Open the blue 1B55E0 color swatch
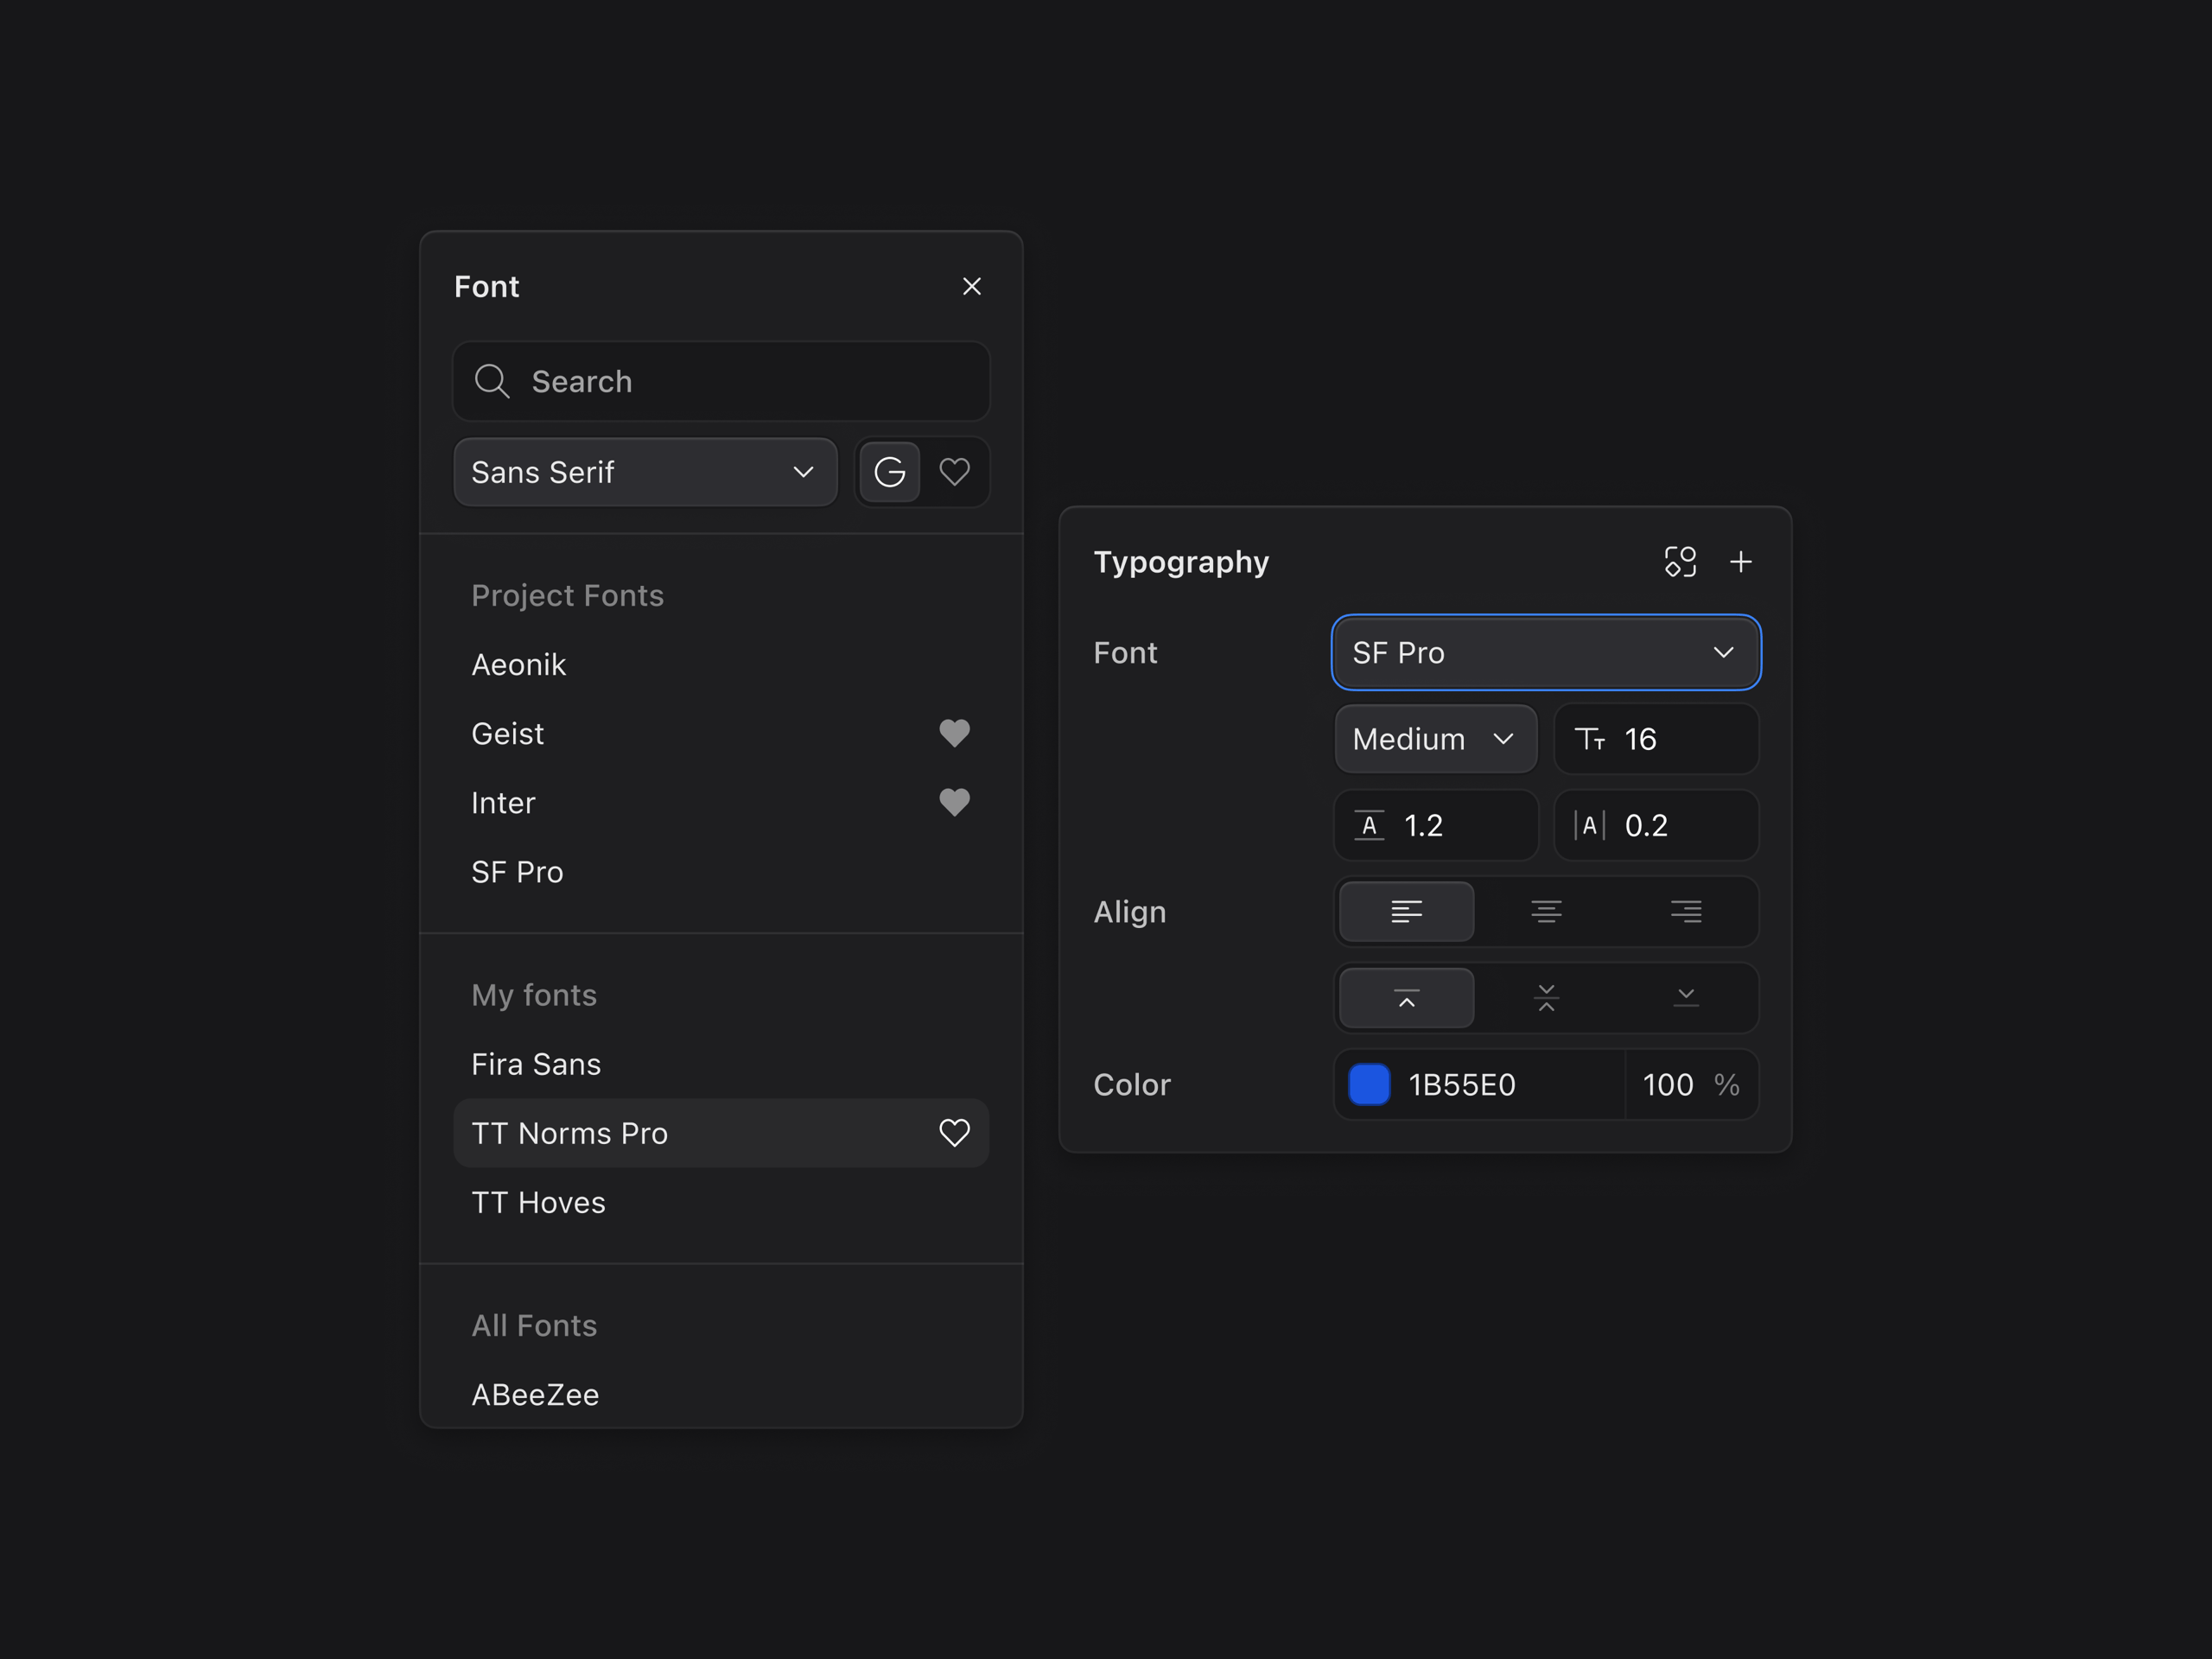 tap(1369, 1084)
